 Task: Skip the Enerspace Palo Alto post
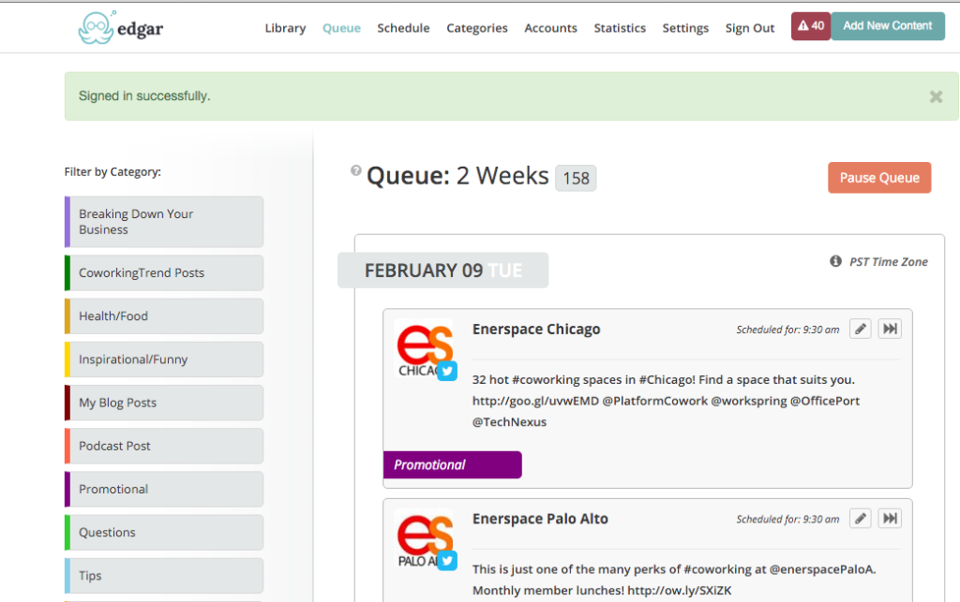point(890,519)
